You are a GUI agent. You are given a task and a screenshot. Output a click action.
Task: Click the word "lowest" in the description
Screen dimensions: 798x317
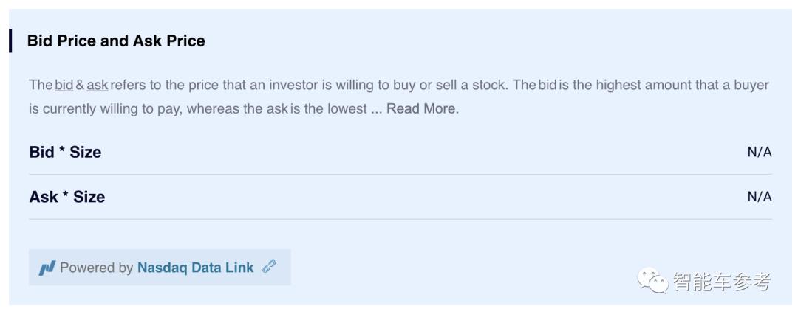pyautogui.click(x=347, y=109)
